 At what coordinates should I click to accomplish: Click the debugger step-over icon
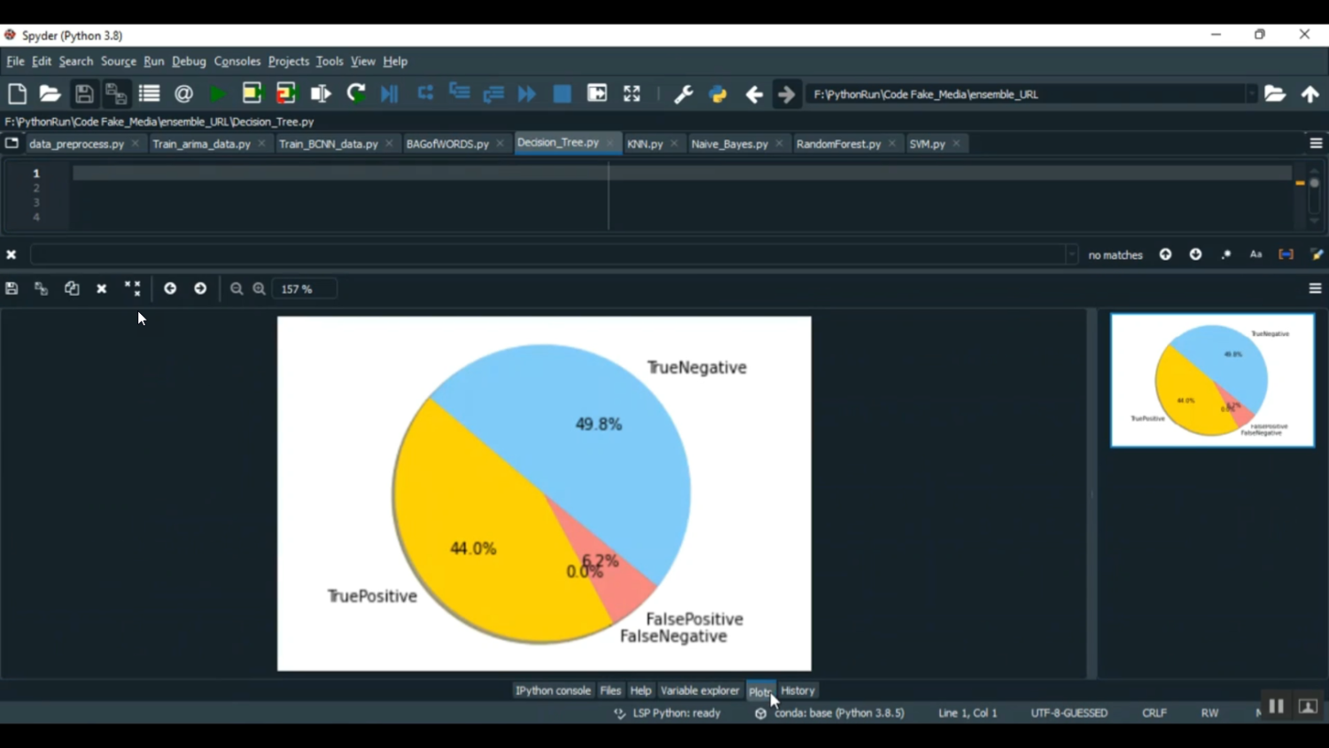click(x=425, y=93)
